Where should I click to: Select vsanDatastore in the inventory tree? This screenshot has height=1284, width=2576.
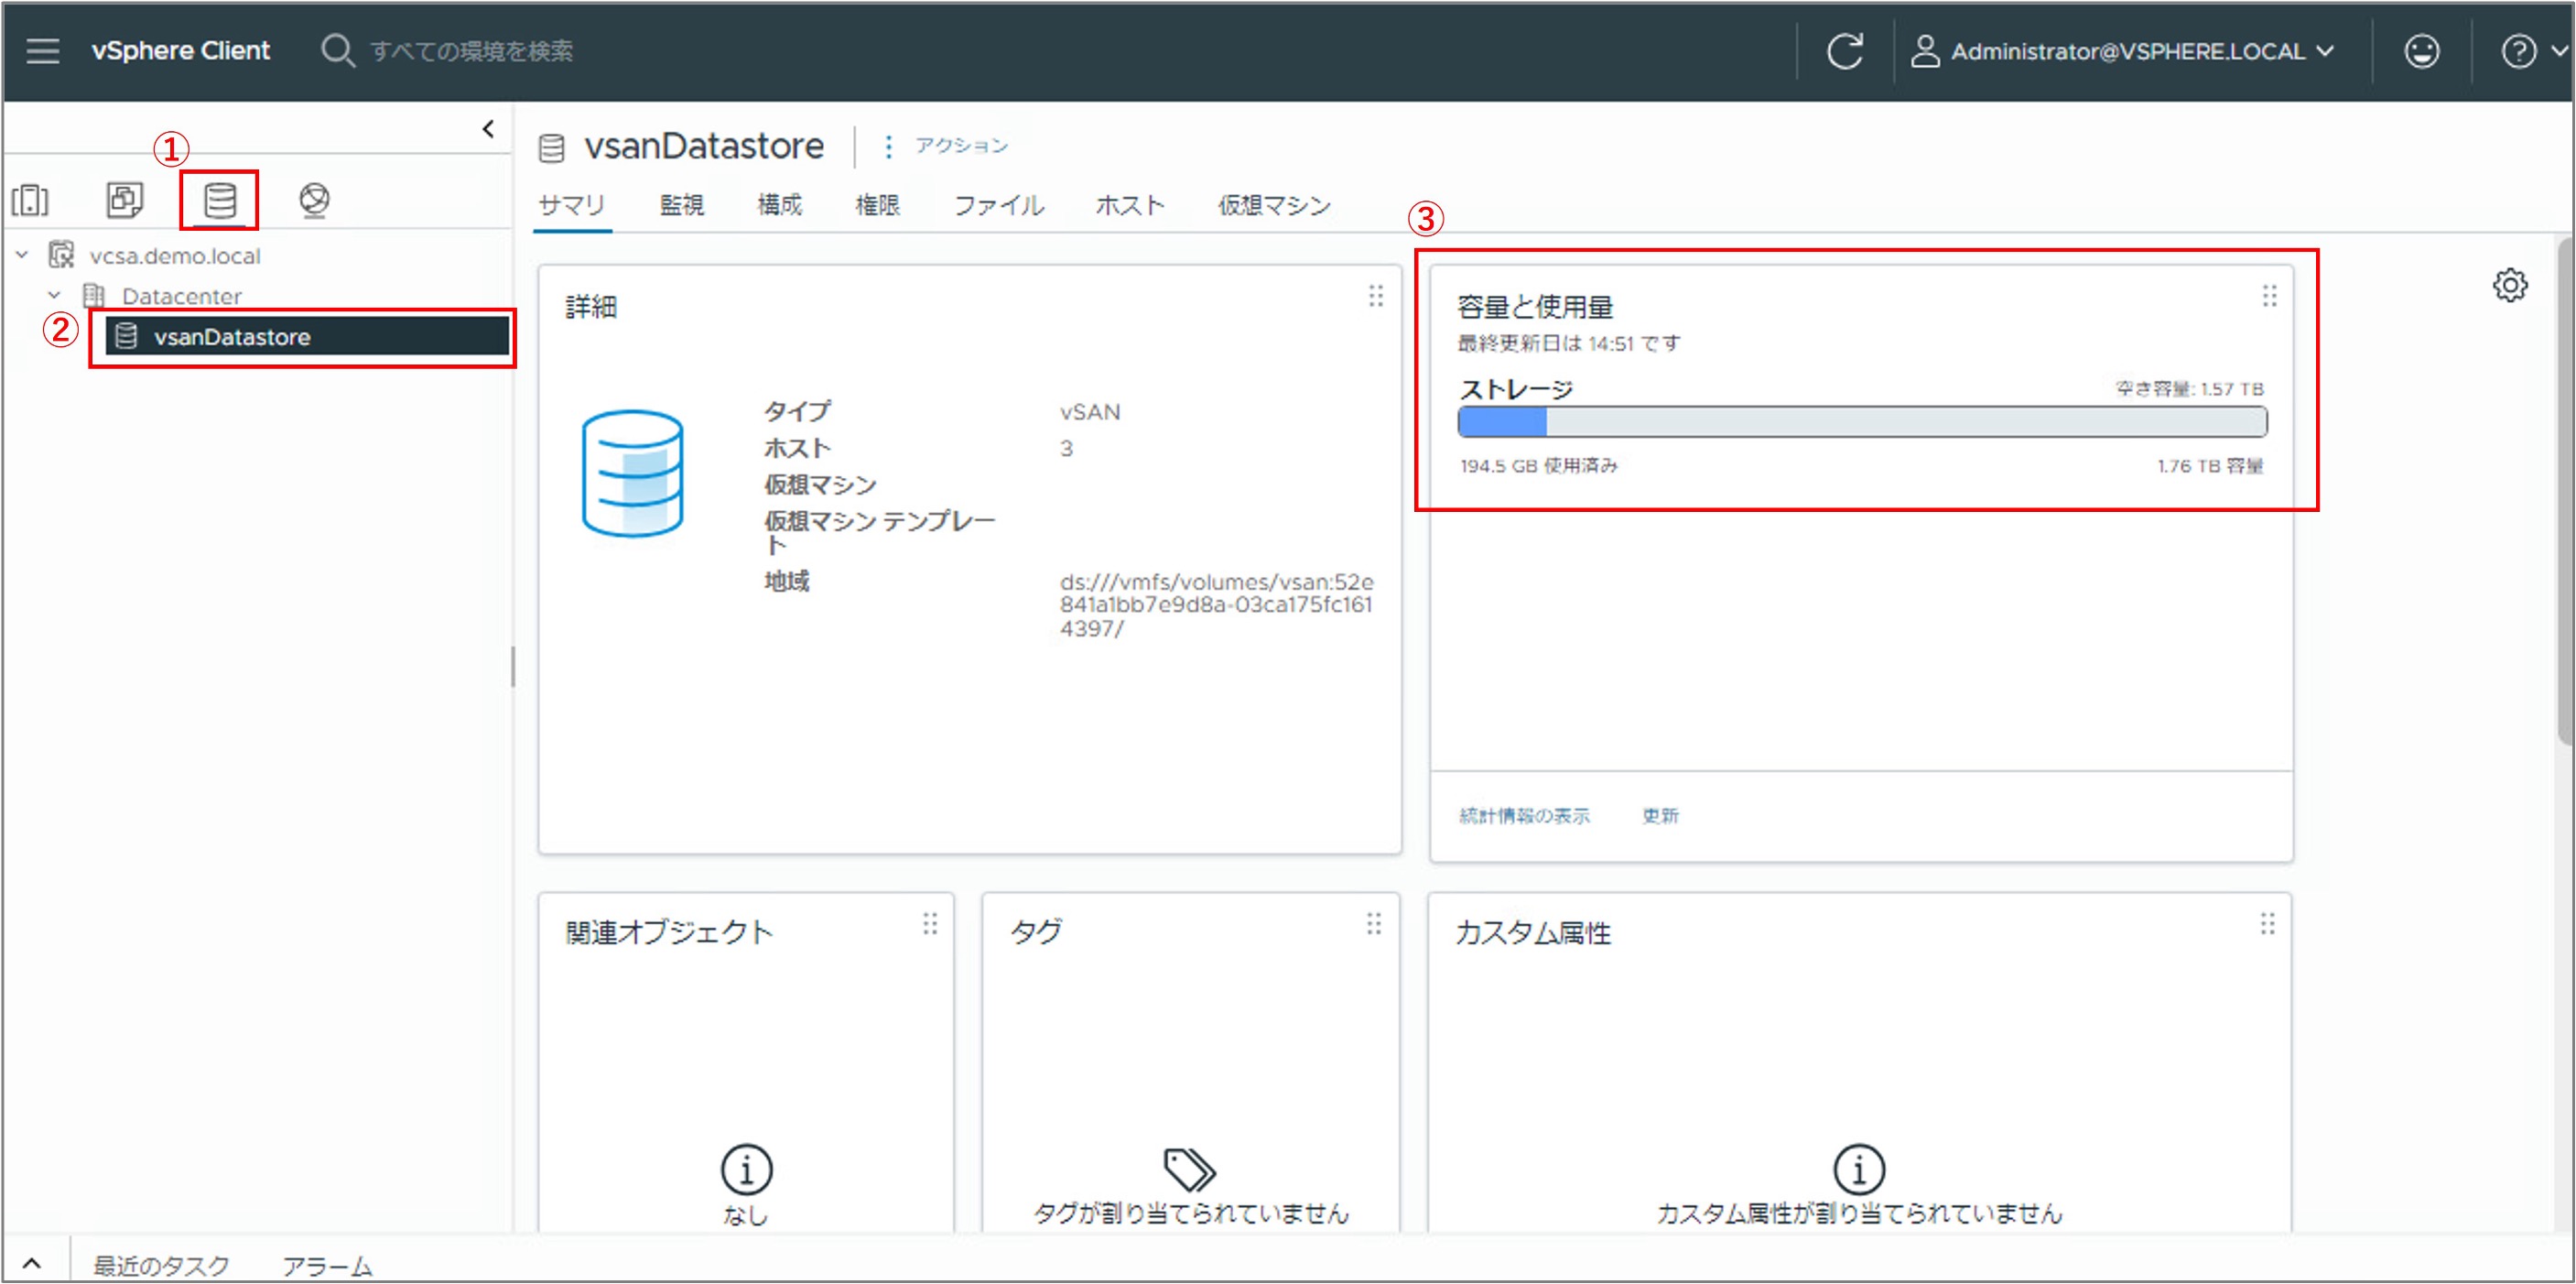tap(308, 336)
